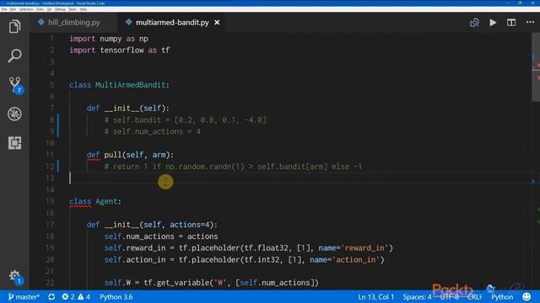
Task: Open the File menu
Action: pyautogui.click(x=4, y=9)
